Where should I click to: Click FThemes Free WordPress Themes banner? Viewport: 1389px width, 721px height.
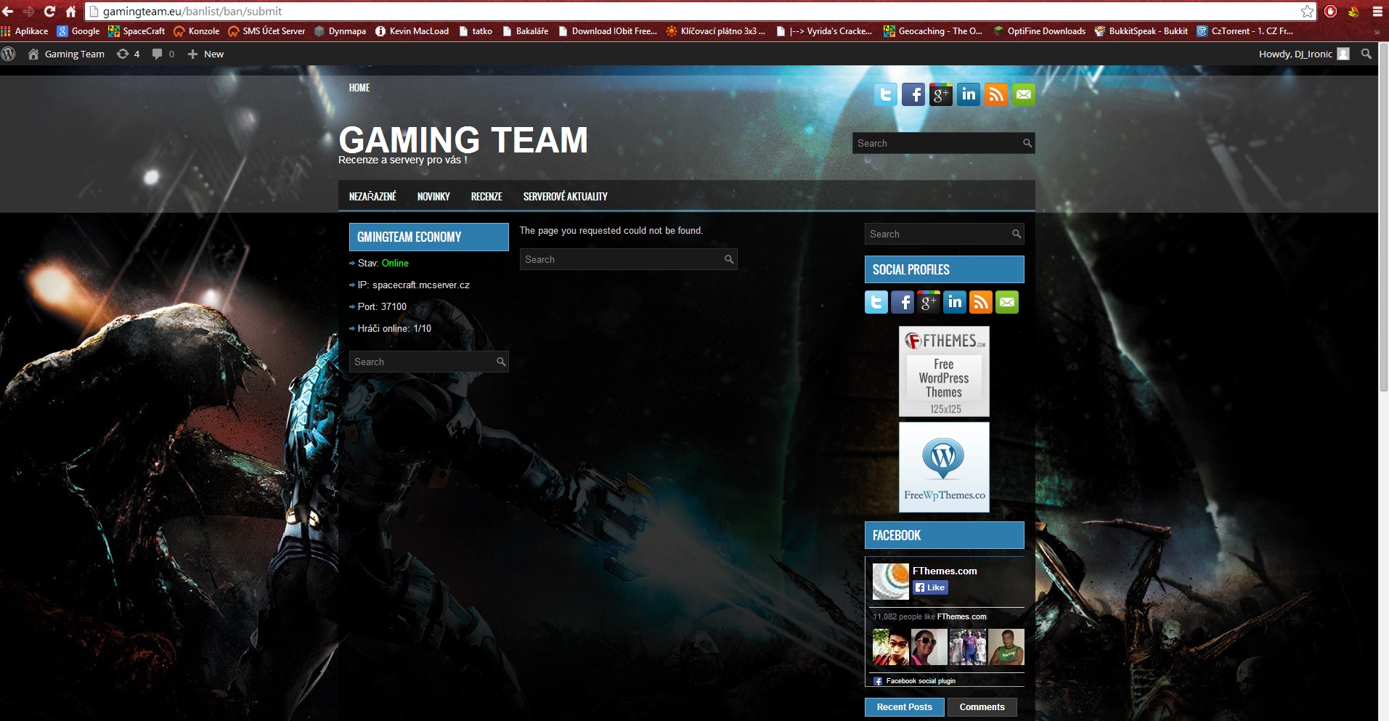click(944, 371)
